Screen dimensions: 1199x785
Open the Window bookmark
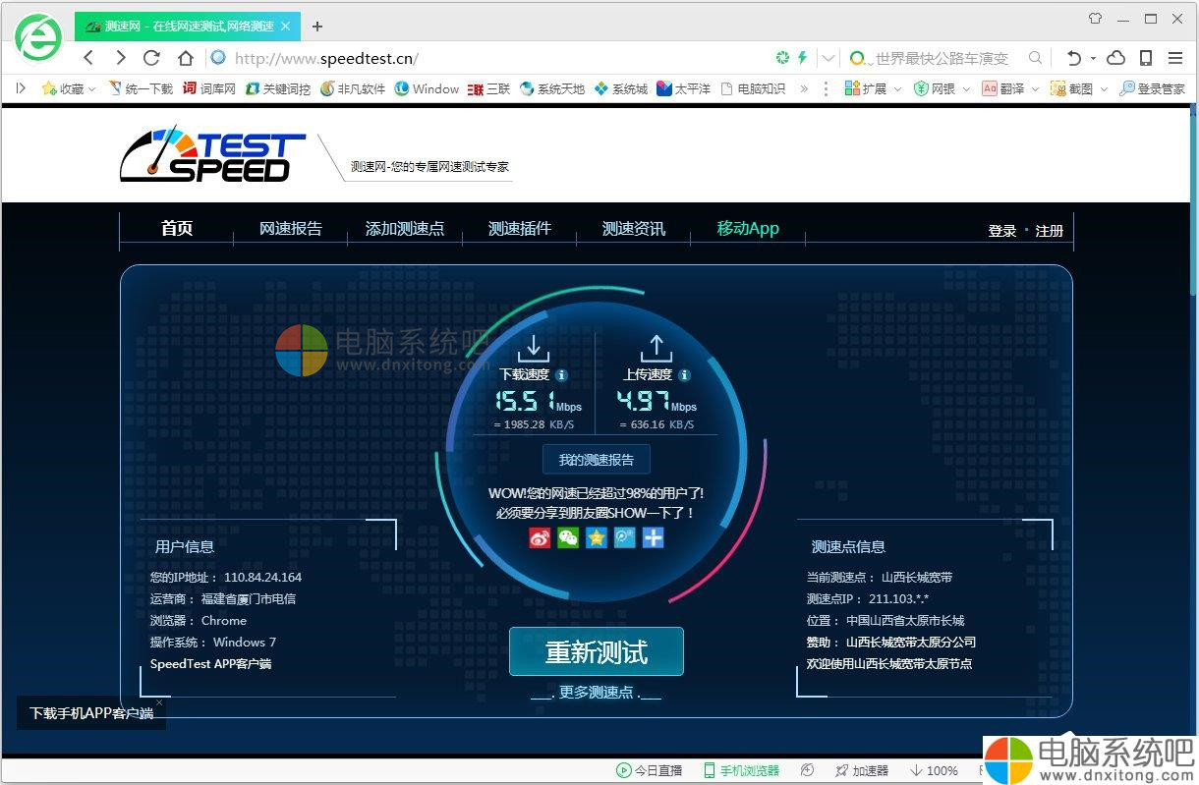tap(427, 88)
